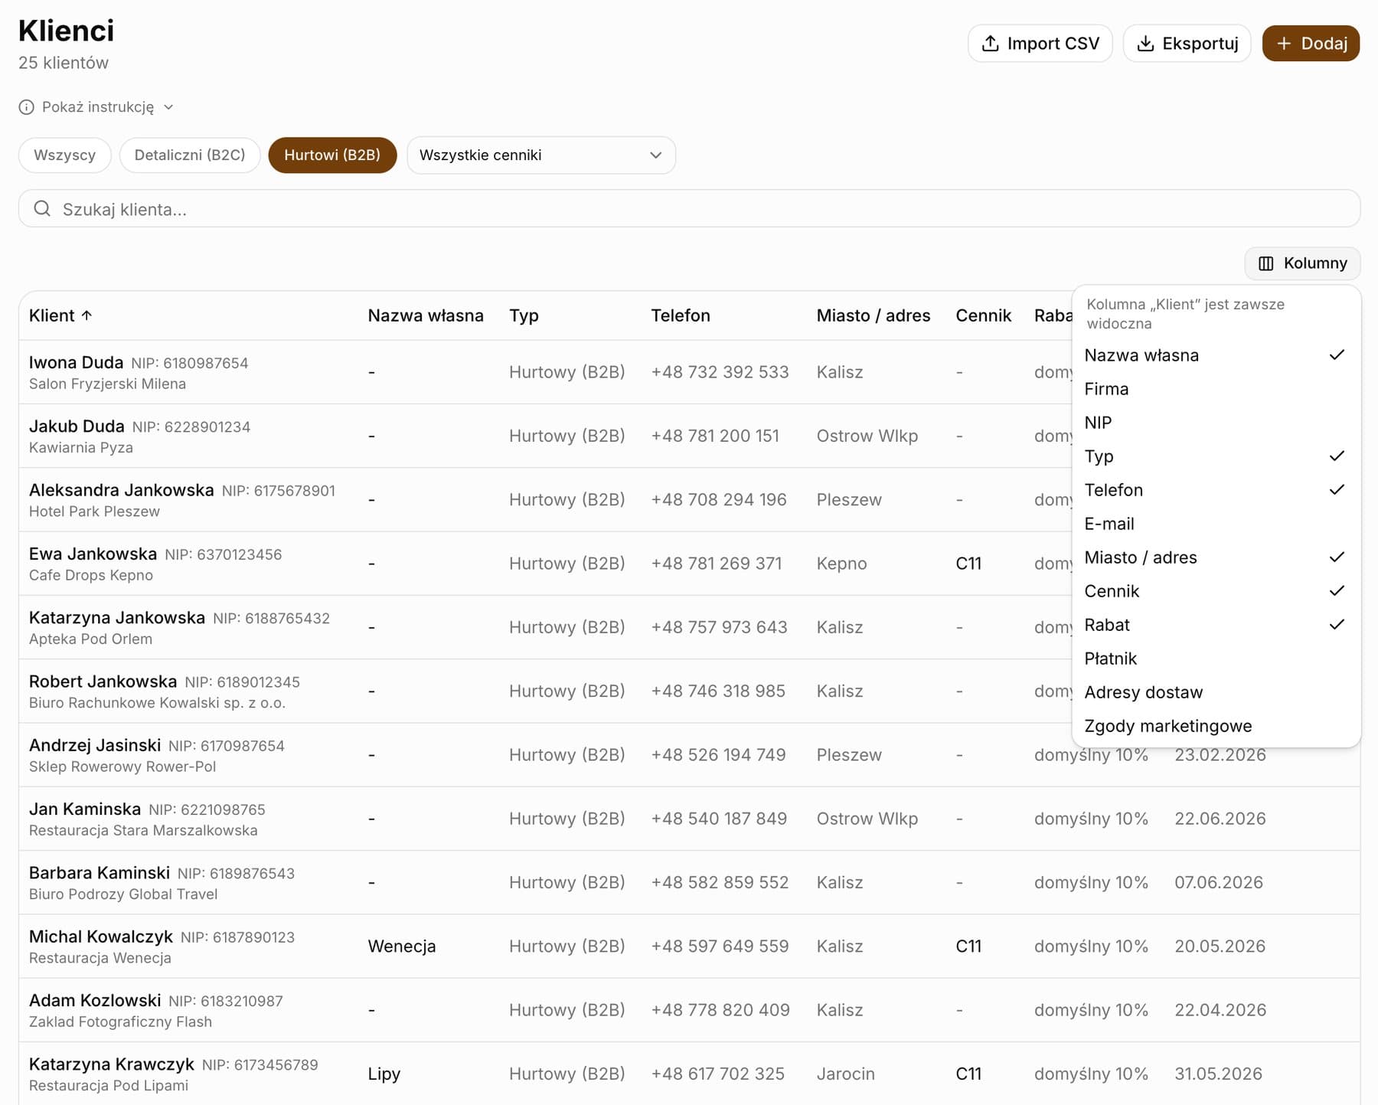Select the Hurtowi (B2B) filter tab
Image resolution: width=1378 pixels, height=1105 pixels.
[x=332, y=155]
